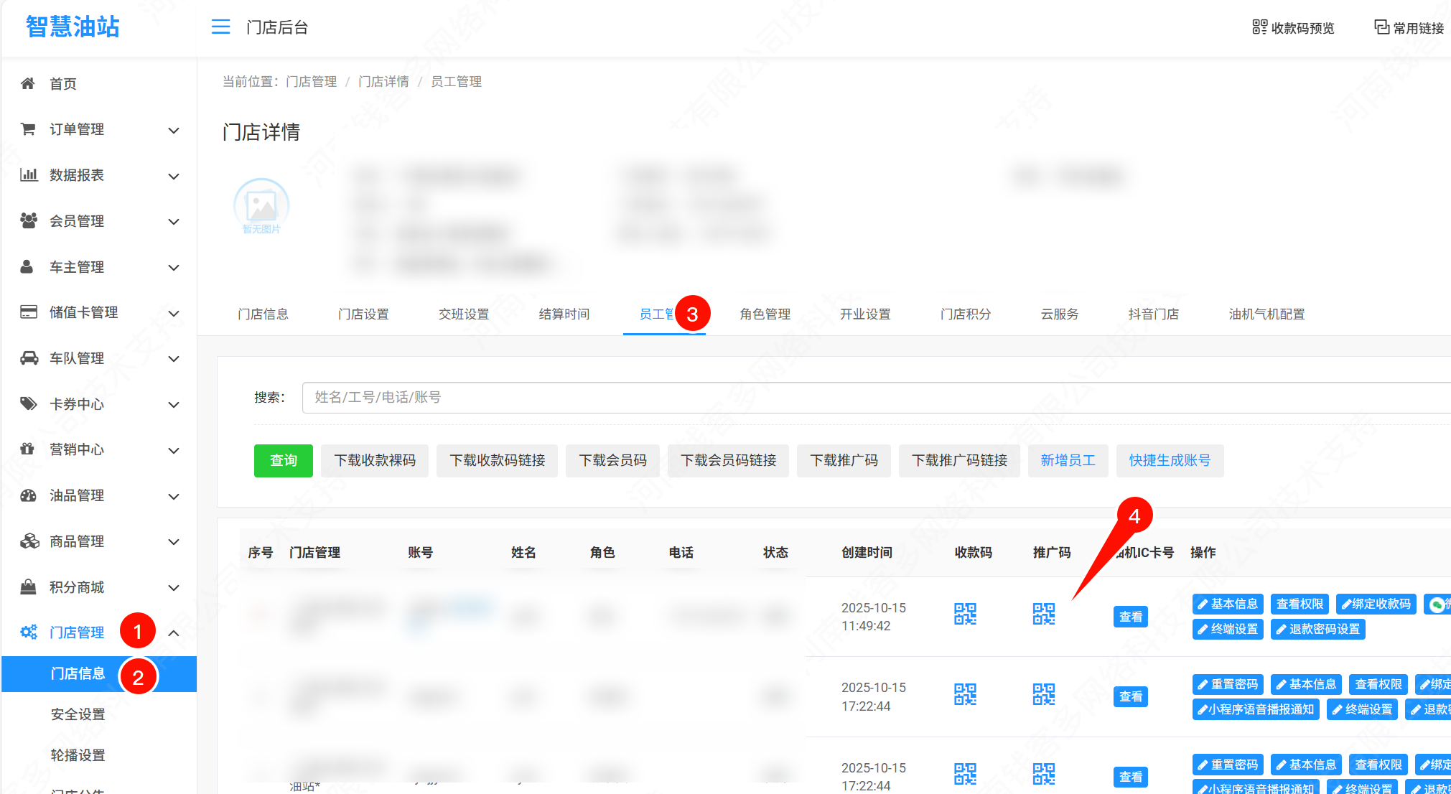
Task: Click the store image placeholder
Action: tap(261, 206)
